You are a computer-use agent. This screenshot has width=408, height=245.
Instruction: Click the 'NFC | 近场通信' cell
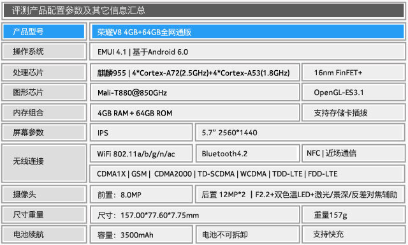[354, 153]
